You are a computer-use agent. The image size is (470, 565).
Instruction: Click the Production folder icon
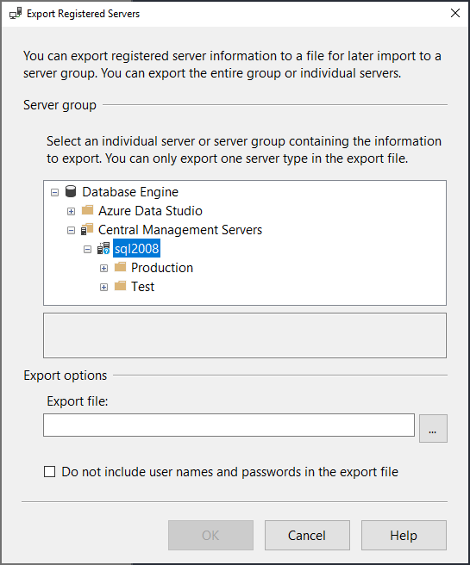(x=120, y=267)
